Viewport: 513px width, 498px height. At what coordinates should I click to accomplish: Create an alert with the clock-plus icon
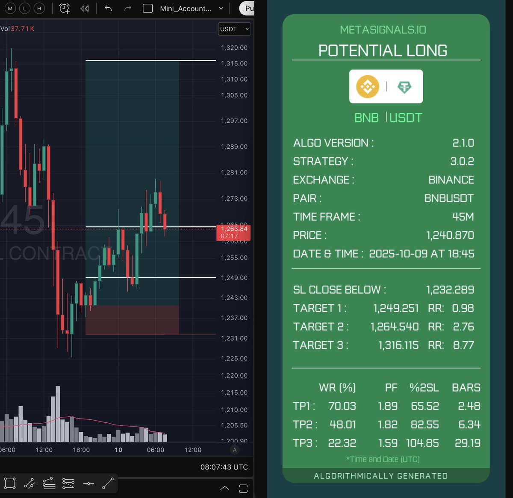click(65, 8)
